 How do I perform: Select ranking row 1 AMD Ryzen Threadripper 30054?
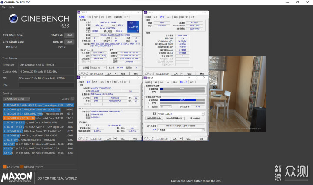coord(38,105)
